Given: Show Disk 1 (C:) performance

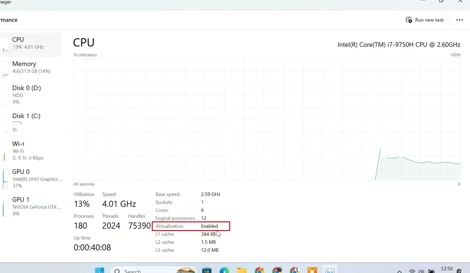Looking at the screenshot, I should coord(31,122).
